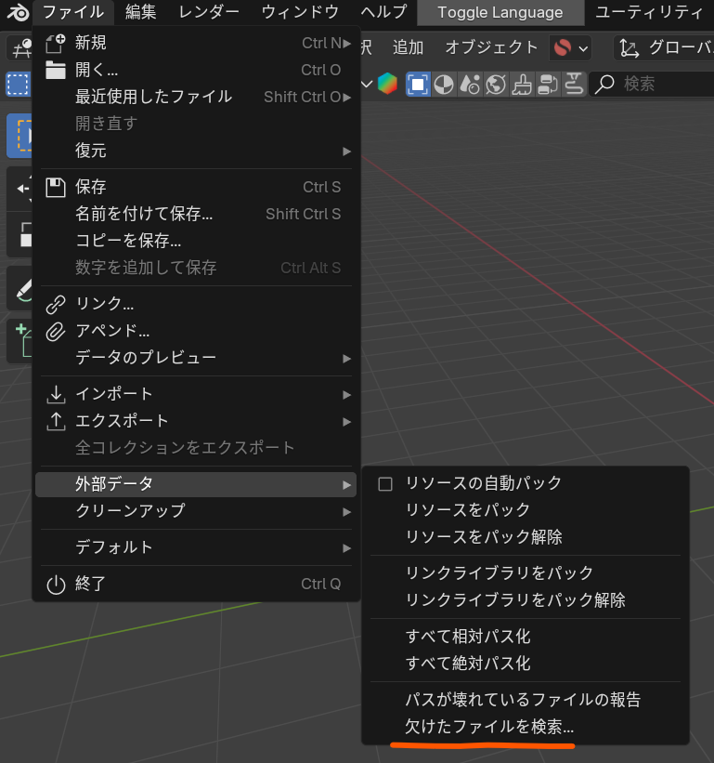This screenshot has width=714, height=763.
Task: Click the floppy disk icon beside 保存
Action: coord(56,187)
